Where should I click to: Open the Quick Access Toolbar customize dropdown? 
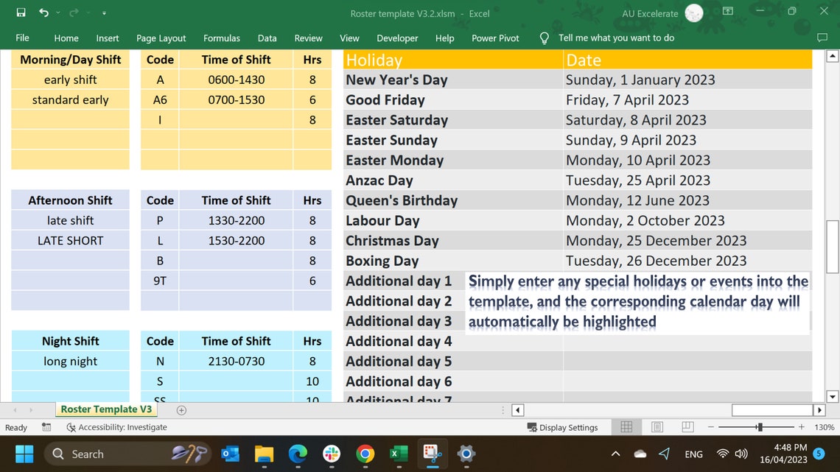coord(103,13)
